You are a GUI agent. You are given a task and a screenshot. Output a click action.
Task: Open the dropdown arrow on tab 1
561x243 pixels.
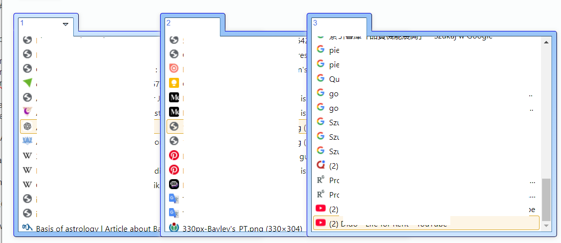[x=65, y=24]
